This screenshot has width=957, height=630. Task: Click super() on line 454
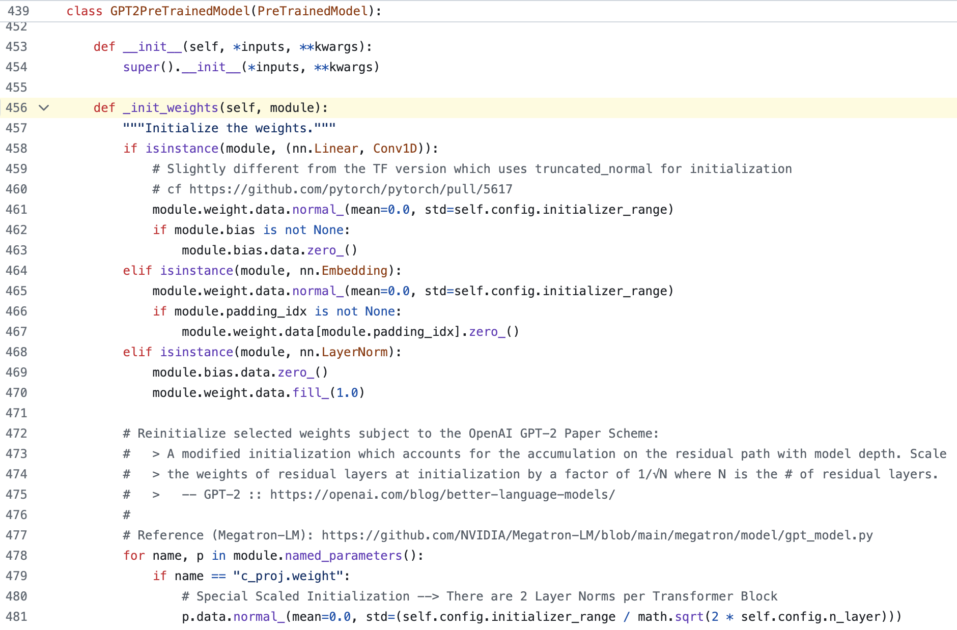click(148, 67)
